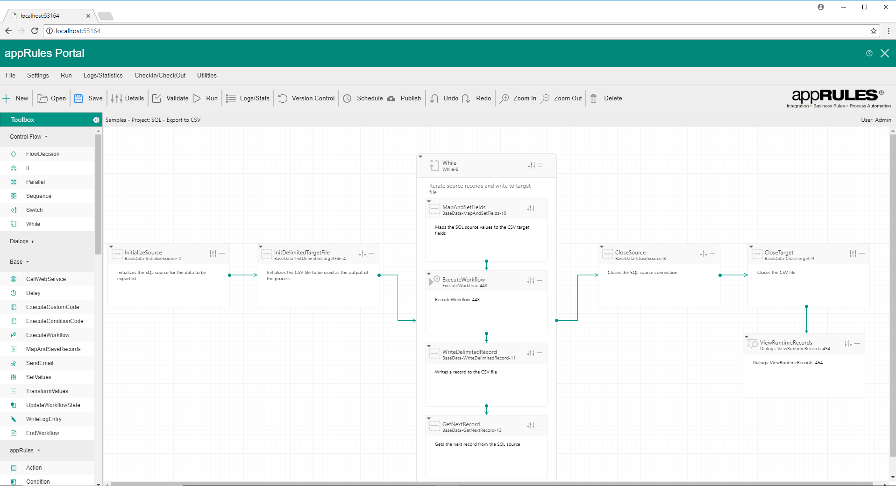Open the CheckIn/CheckOut menu
Image resolution: width=896 pixels, height=486 pixels.
coord(160,75)
